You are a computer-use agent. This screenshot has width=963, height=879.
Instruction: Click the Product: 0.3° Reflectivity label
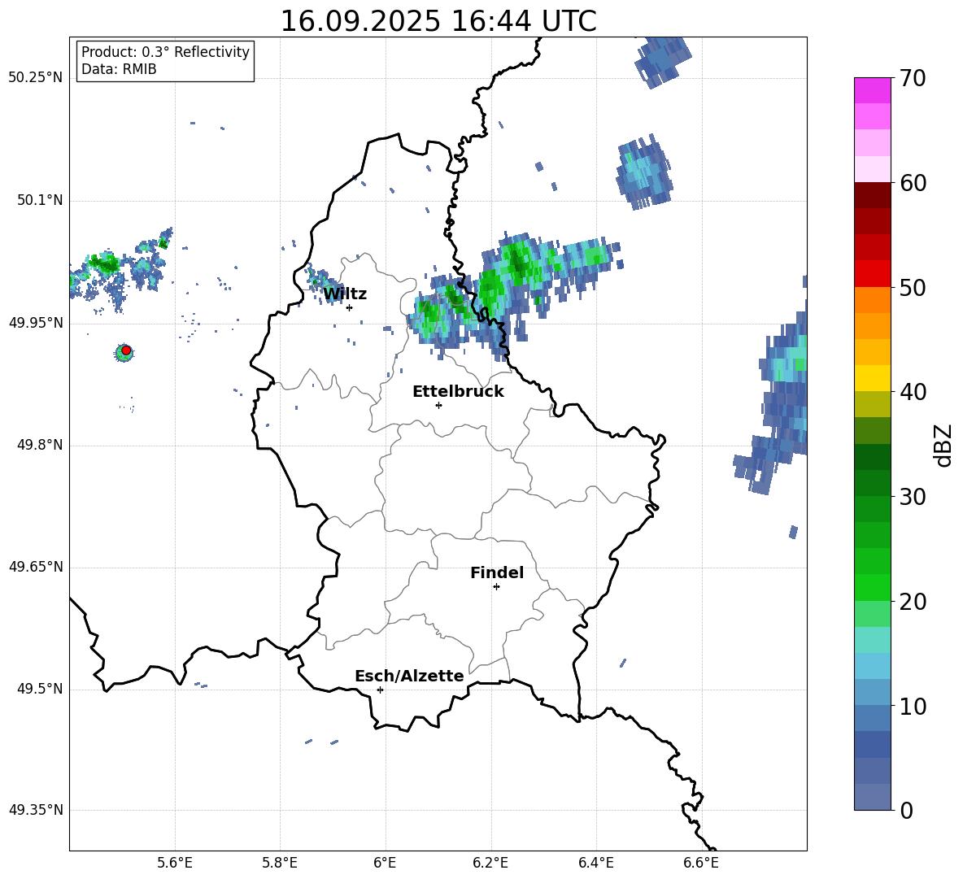pyautogui.click(x=165, y=52)
